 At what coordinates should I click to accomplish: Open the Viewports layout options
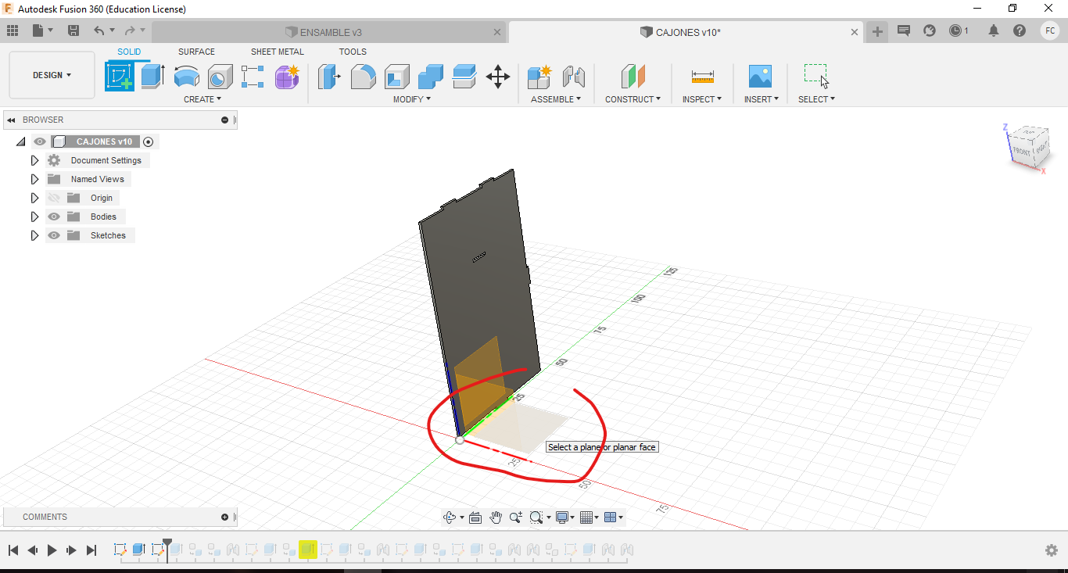[x=611, y=517]
